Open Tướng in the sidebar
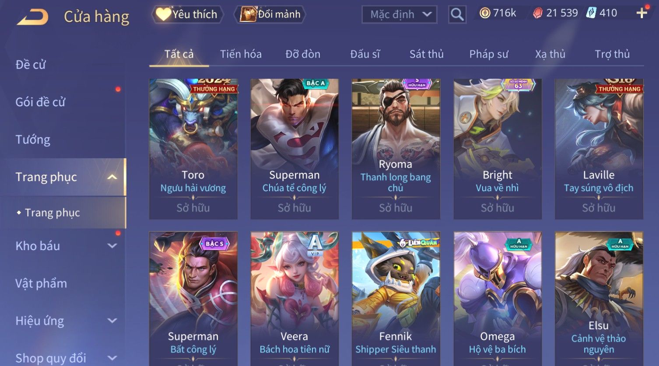659x366 pixels. [x=33, y=139]
